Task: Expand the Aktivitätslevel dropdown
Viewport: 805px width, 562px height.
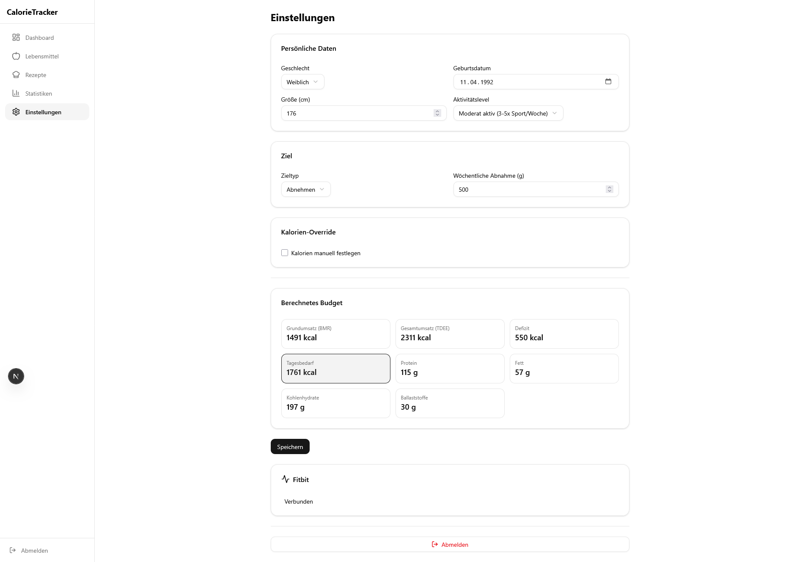Action: click(508, 113)
